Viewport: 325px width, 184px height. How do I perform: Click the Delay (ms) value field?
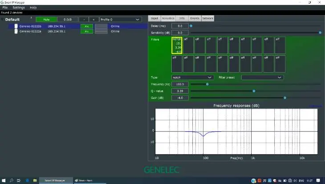(180, 26)
